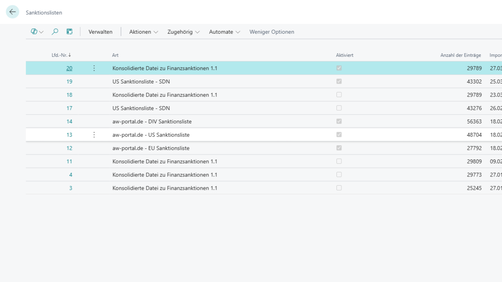The width and height of the screenshot is (502, 282).
Task: Click 'aw-portal.de - US Sanktionsliste' text
Action: [x=151, y=135]
